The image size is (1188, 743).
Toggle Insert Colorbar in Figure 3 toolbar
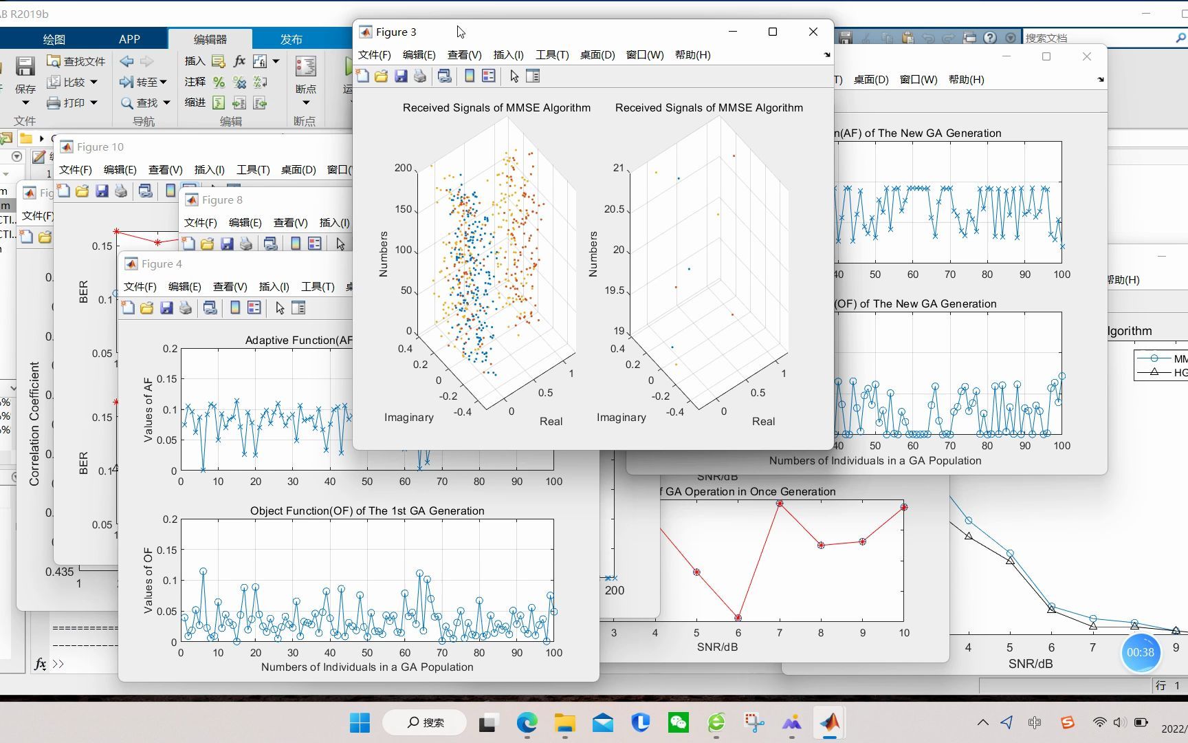(470, 76)
